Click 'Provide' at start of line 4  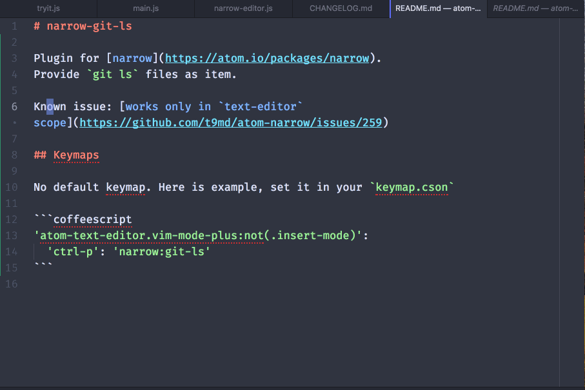coord(56,74)
